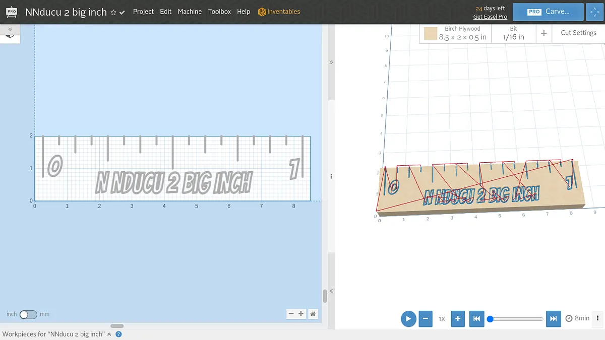Image resolution: width=605 pixels, height=340 pixels.
Task: Expand the left shape toolbar chevron
Action: (10, 30)
